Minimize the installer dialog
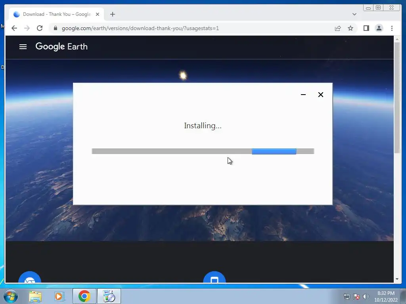The width and height of the screenshot is (406, 304). pos(303,95)
